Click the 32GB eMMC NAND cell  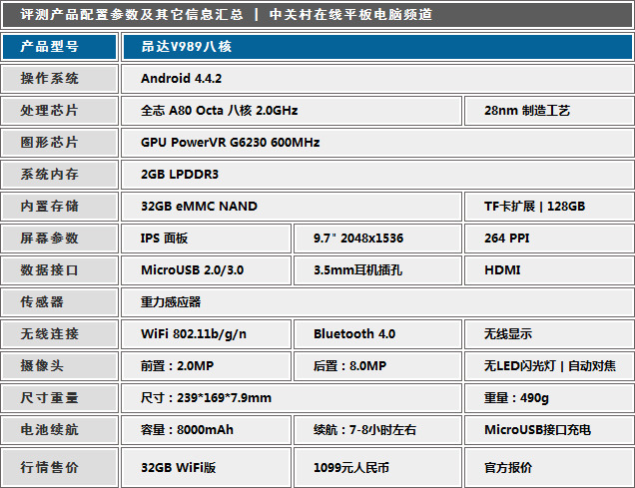click(x=292, y=207)
